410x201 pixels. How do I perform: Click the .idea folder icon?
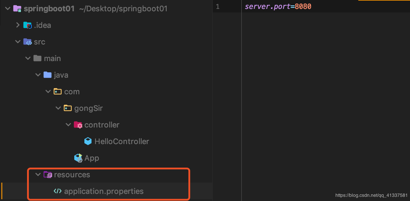[x=28, y=25]
